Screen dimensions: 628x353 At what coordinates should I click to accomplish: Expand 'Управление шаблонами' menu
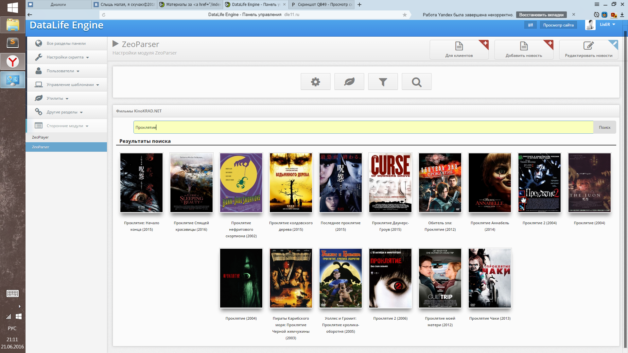click(67, 85)
